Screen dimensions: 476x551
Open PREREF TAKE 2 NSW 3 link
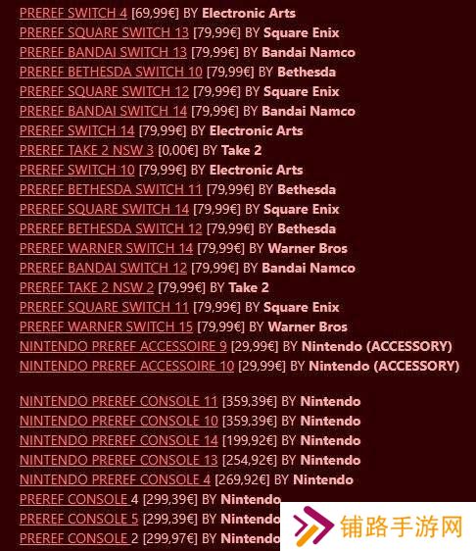coord(87,150)
